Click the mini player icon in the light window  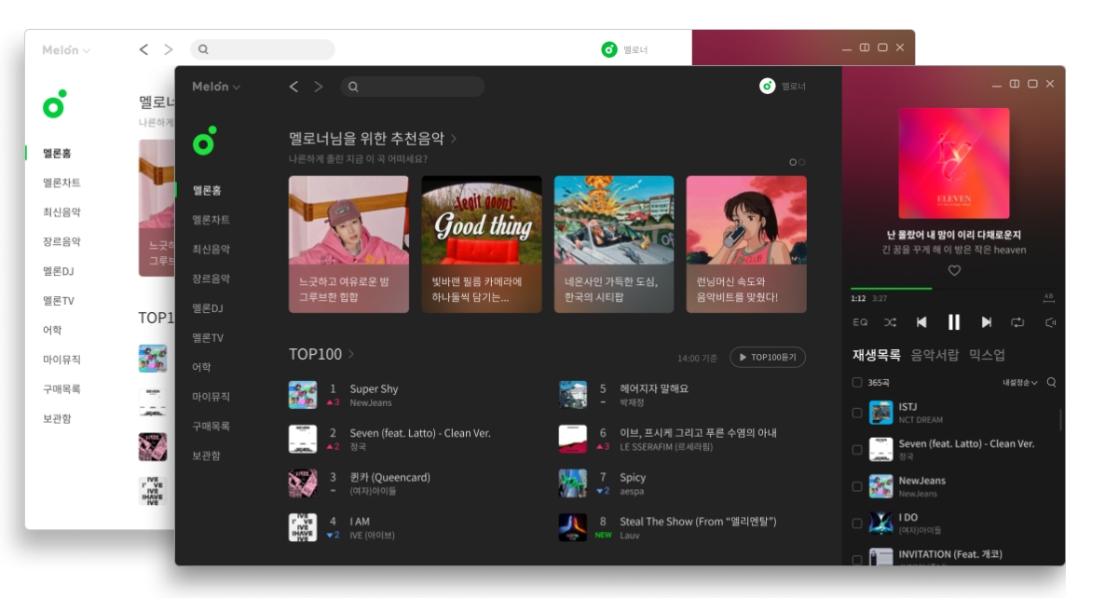pyautogui.click(x=865, y=48)
